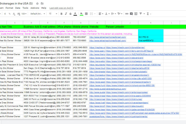Format as percent with the % icon
The height and width of the screenshot is (124, 186).
(x=10, y=14)
